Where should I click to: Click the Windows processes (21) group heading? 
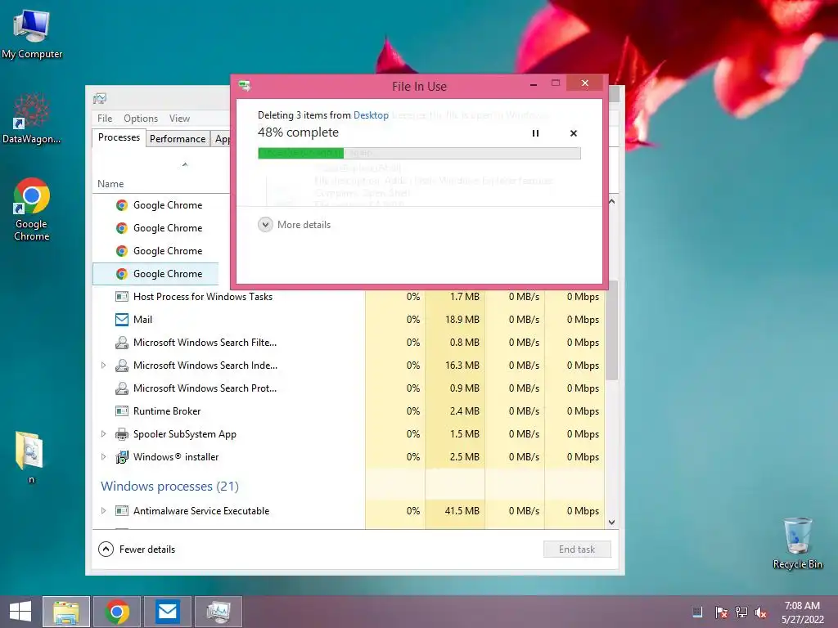tap(170, 487)
